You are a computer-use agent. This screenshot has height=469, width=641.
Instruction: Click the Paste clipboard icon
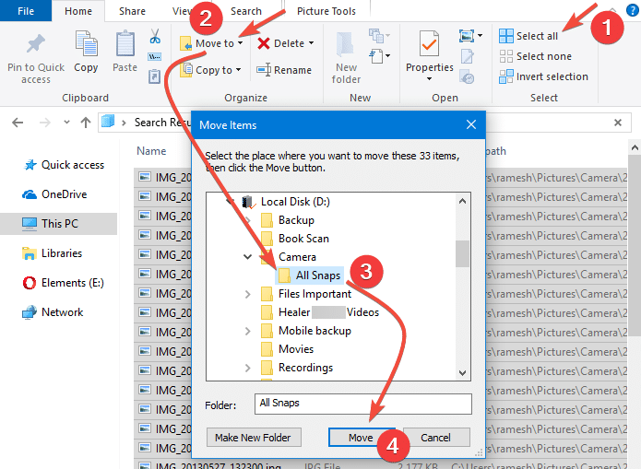[x=125, y=46]
